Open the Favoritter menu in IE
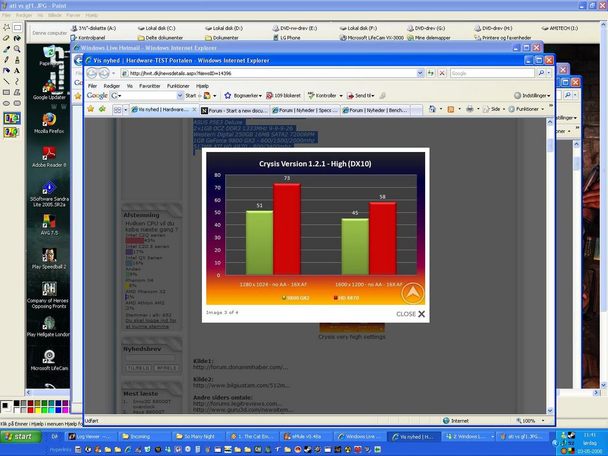Screen dimensions: 608x456 pyautogui.click(x=150, y=86)
